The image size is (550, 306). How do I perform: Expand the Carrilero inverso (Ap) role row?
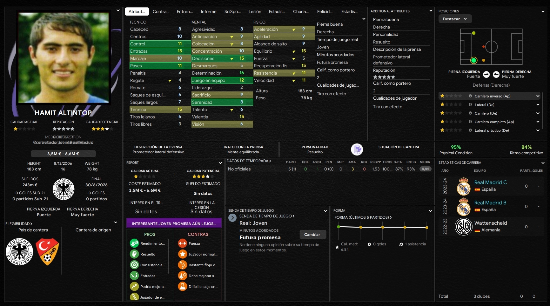tap(538, 96)
